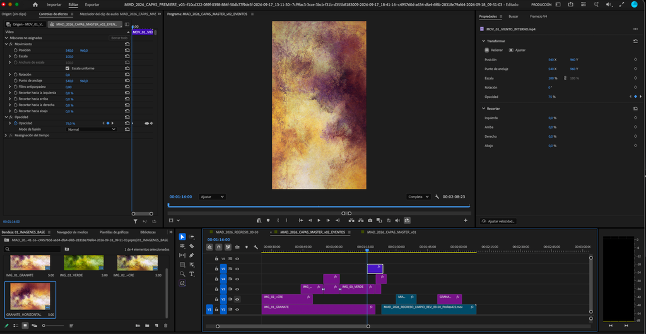Toggle animation stopwatch for Opacidad
This screenshot has height=334, width=646.
coord(16,123)
